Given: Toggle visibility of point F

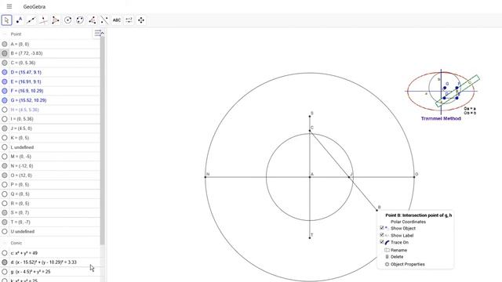Looking at the screenshot, I should point(5,91).
